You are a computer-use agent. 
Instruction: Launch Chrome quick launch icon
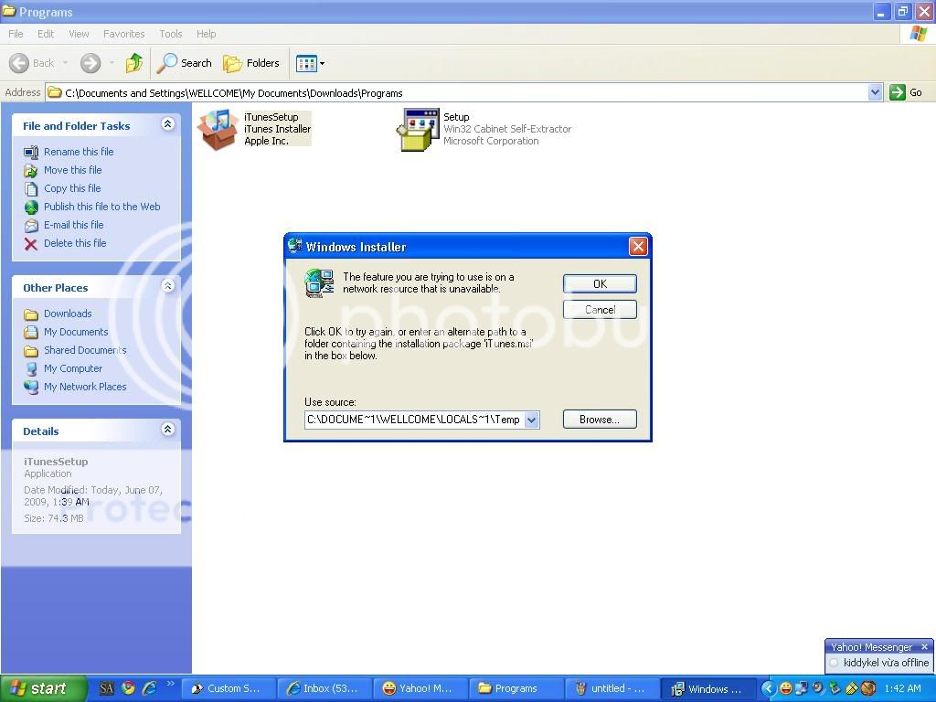[x=128, y=689]
